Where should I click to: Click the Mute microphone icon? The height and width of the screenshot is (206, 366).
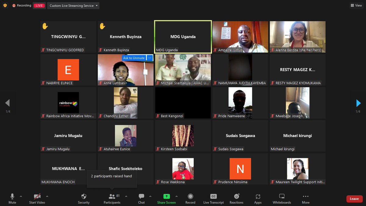click(12, 196)
